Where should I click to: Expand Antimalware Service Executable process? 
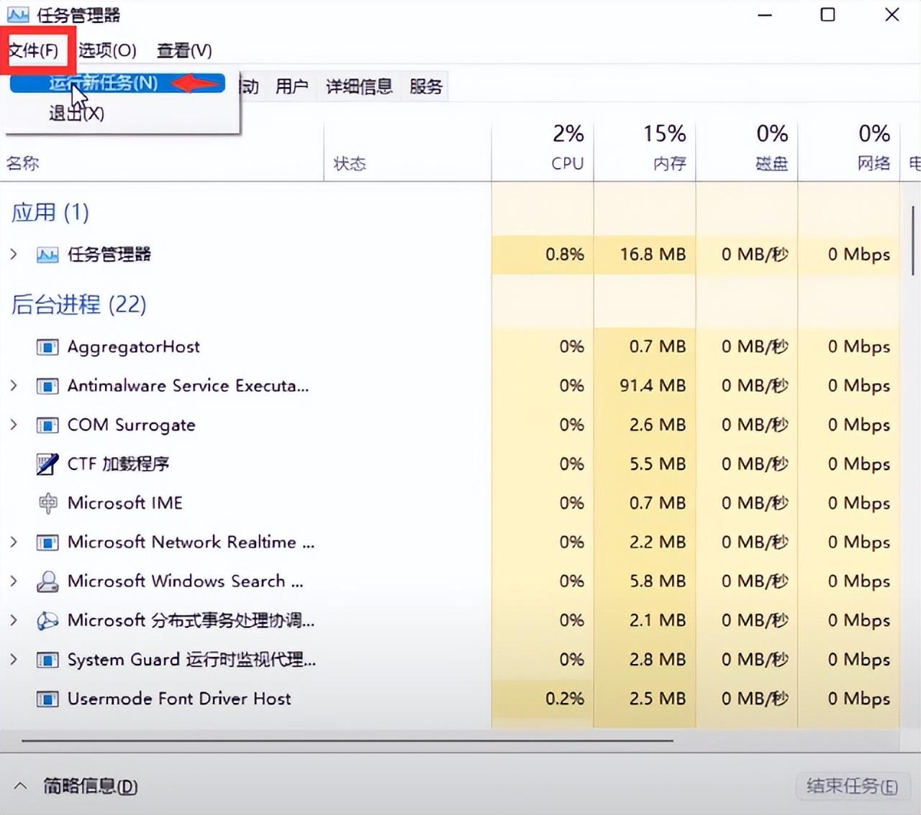pyautogui.click(x=14, y=386)
